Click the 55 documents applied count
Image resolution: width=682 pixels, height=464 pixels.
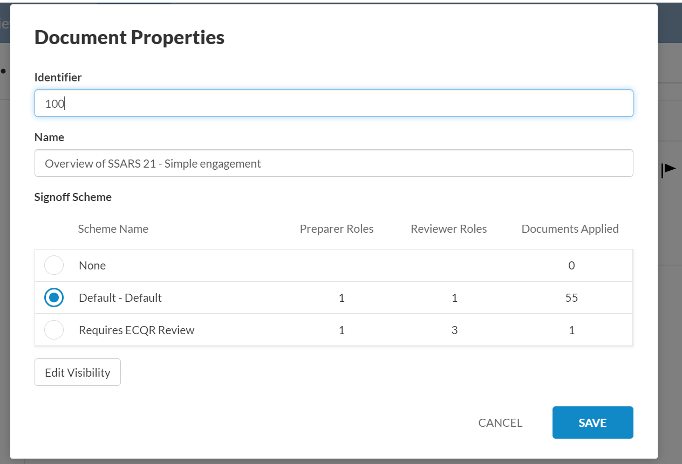(x=571, y=297)
